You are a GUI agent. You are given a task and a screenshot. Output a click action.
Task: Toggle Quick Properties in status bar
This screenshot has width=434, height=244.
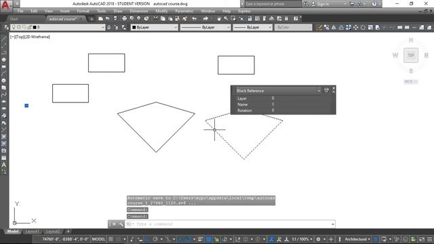[375, 239]
